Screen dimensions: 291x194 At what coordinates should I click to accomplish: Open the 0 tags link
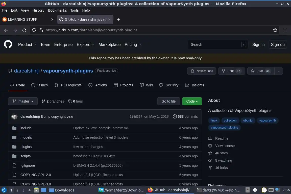tap(76, 101)
